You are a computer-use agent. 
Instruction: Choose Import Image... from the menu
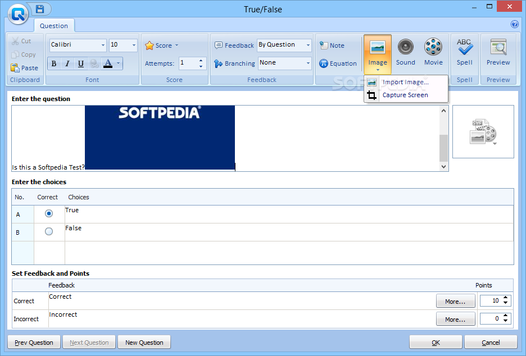pos(406,82)
